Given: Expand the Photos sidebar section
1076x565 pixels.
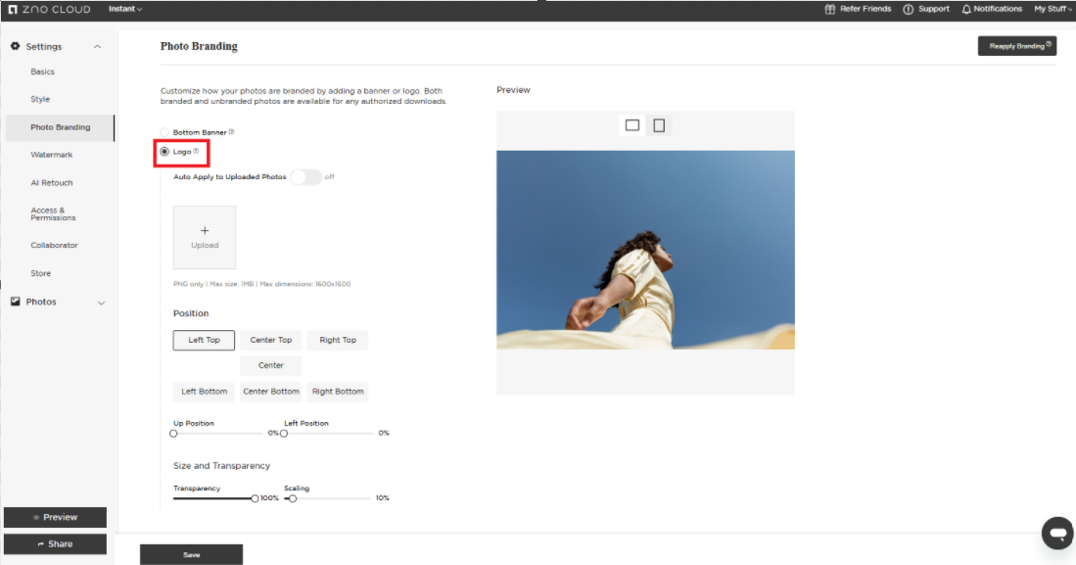Looking at the screenshot, I should pyautogui.click(x=101, y=303).
